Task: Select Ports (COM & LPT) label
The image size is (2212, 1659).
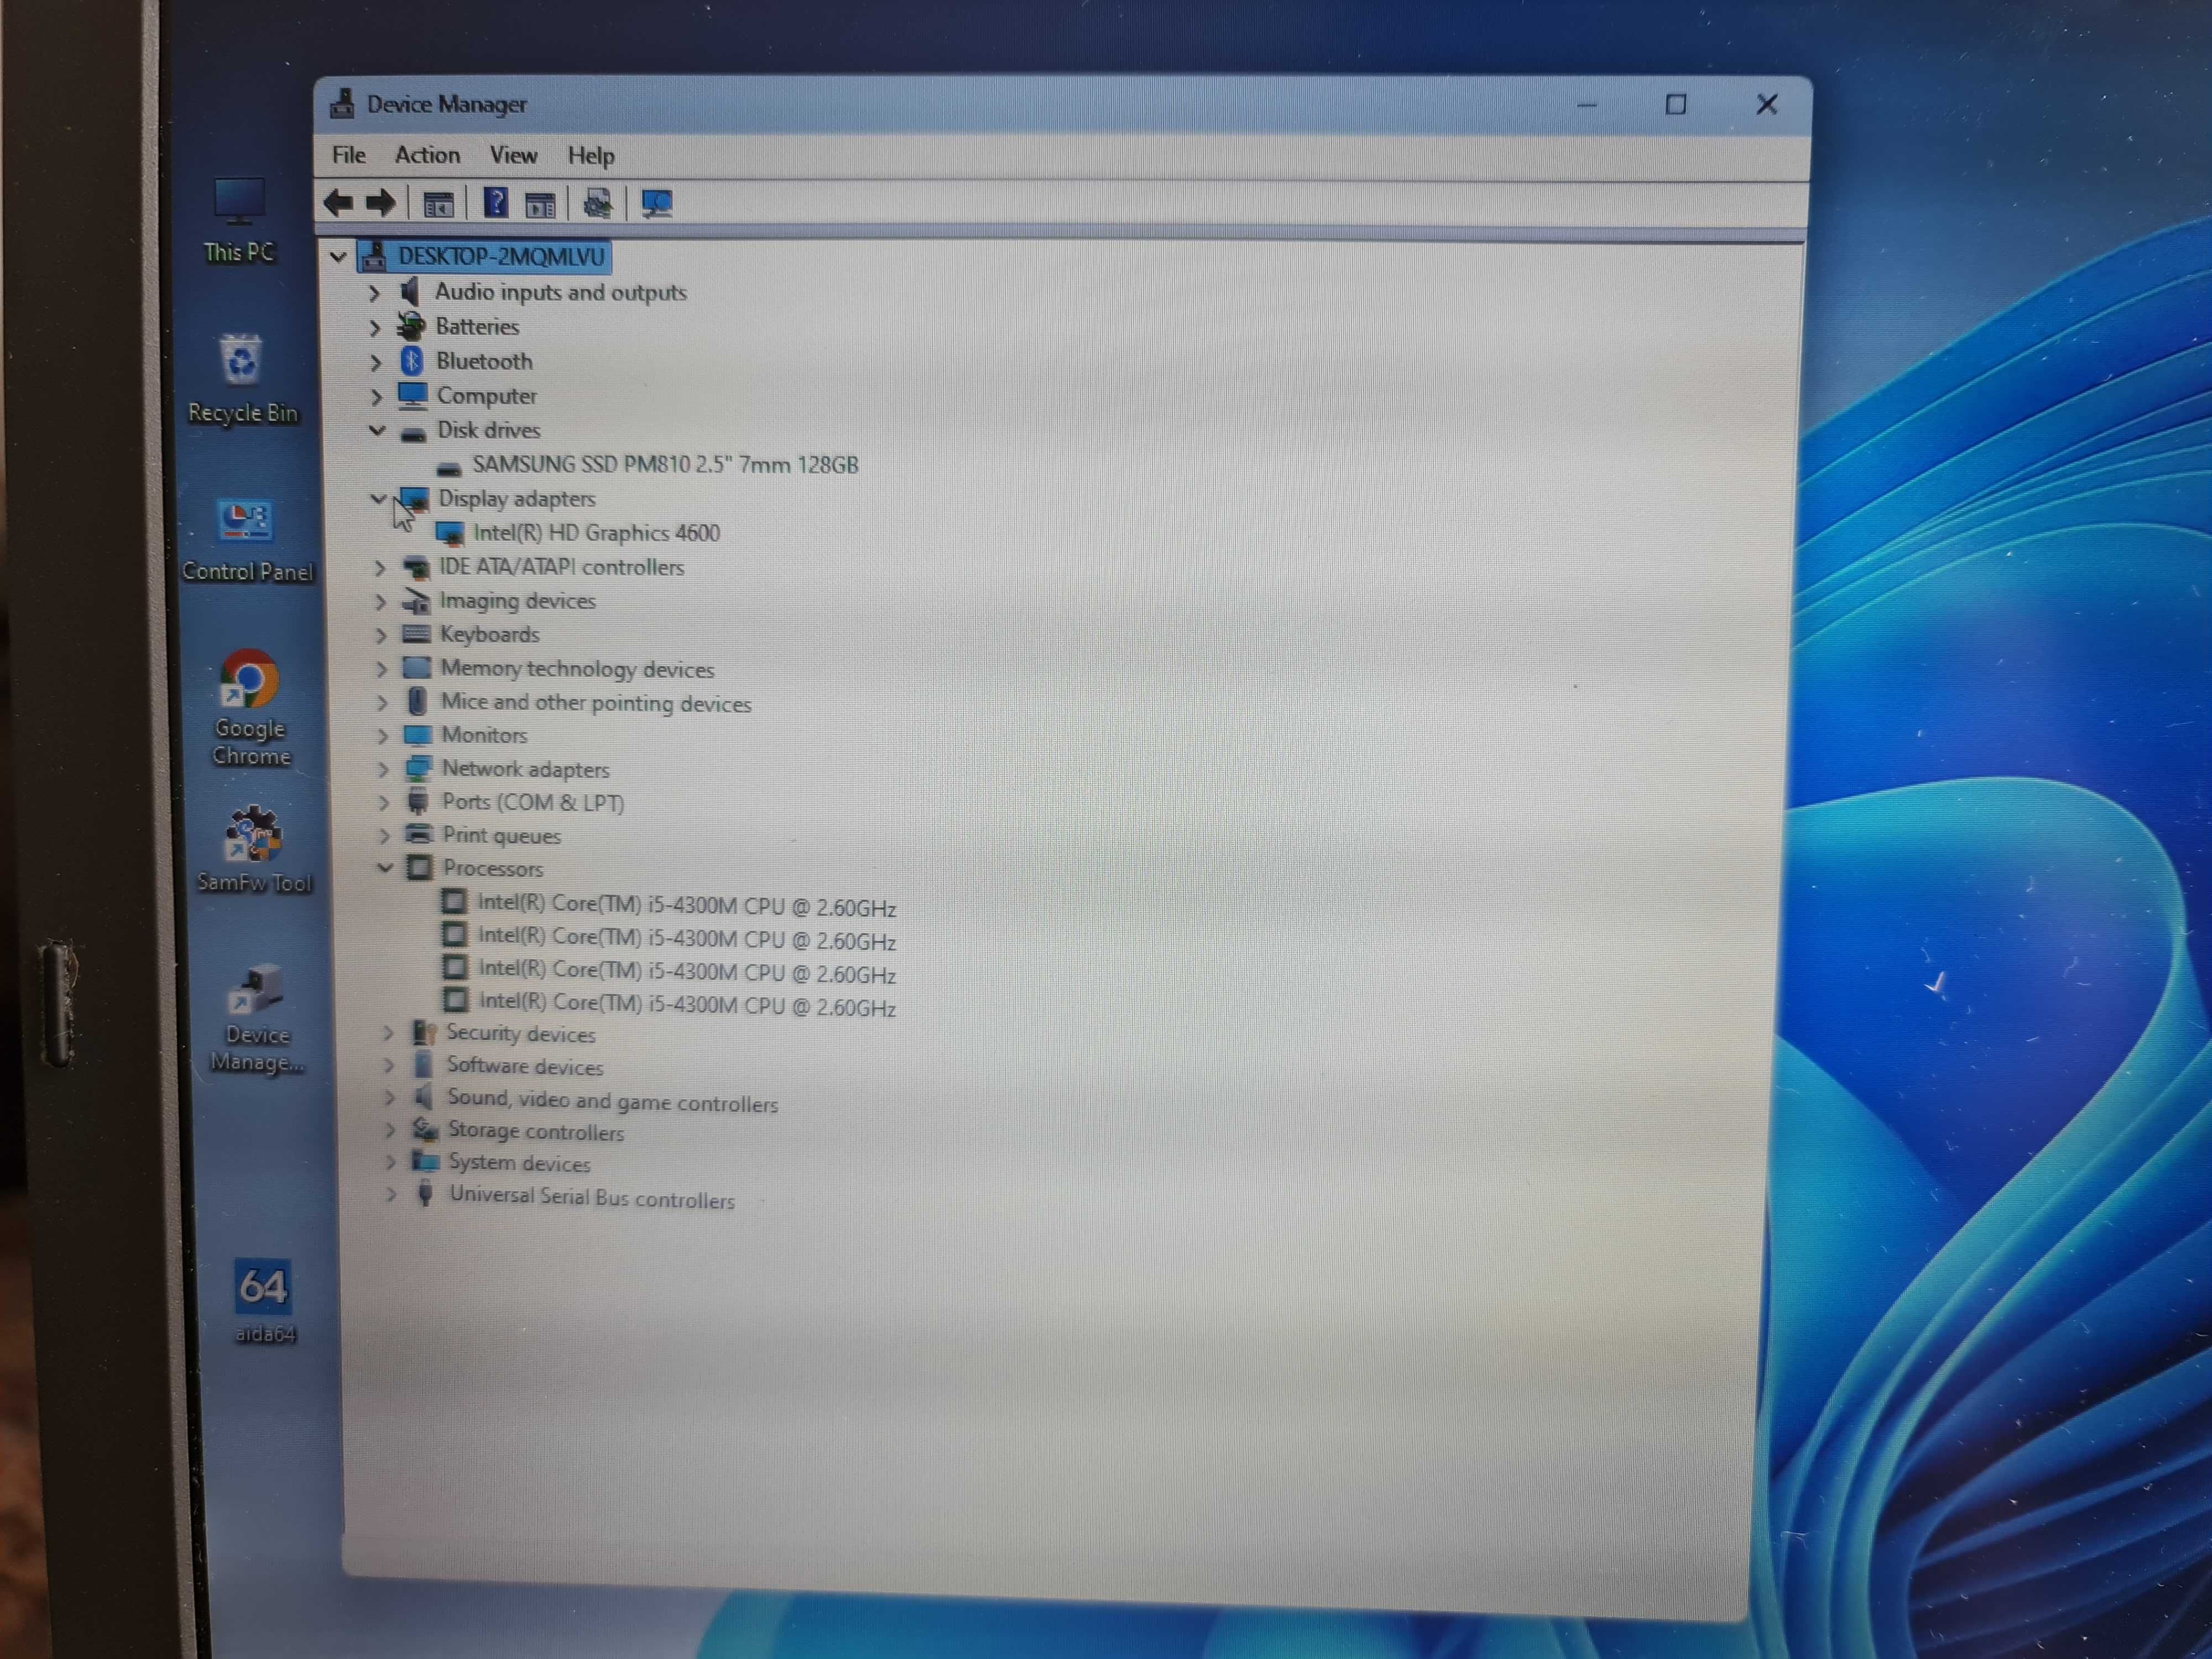Action: (533, 802)
